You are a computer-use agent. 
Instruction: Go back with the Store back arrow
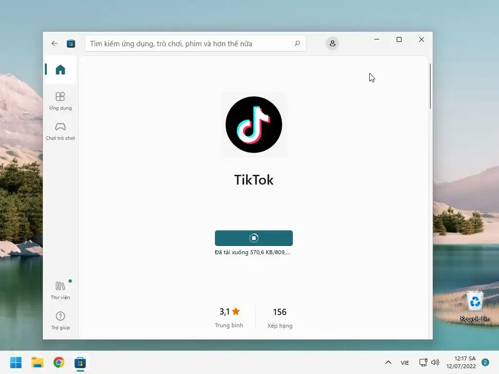[x=55, y=43]
